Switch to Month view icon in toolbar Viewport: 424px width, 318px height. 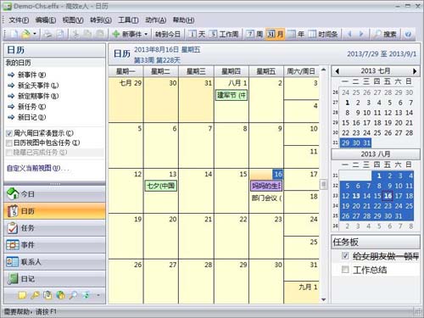pos(271,34)
